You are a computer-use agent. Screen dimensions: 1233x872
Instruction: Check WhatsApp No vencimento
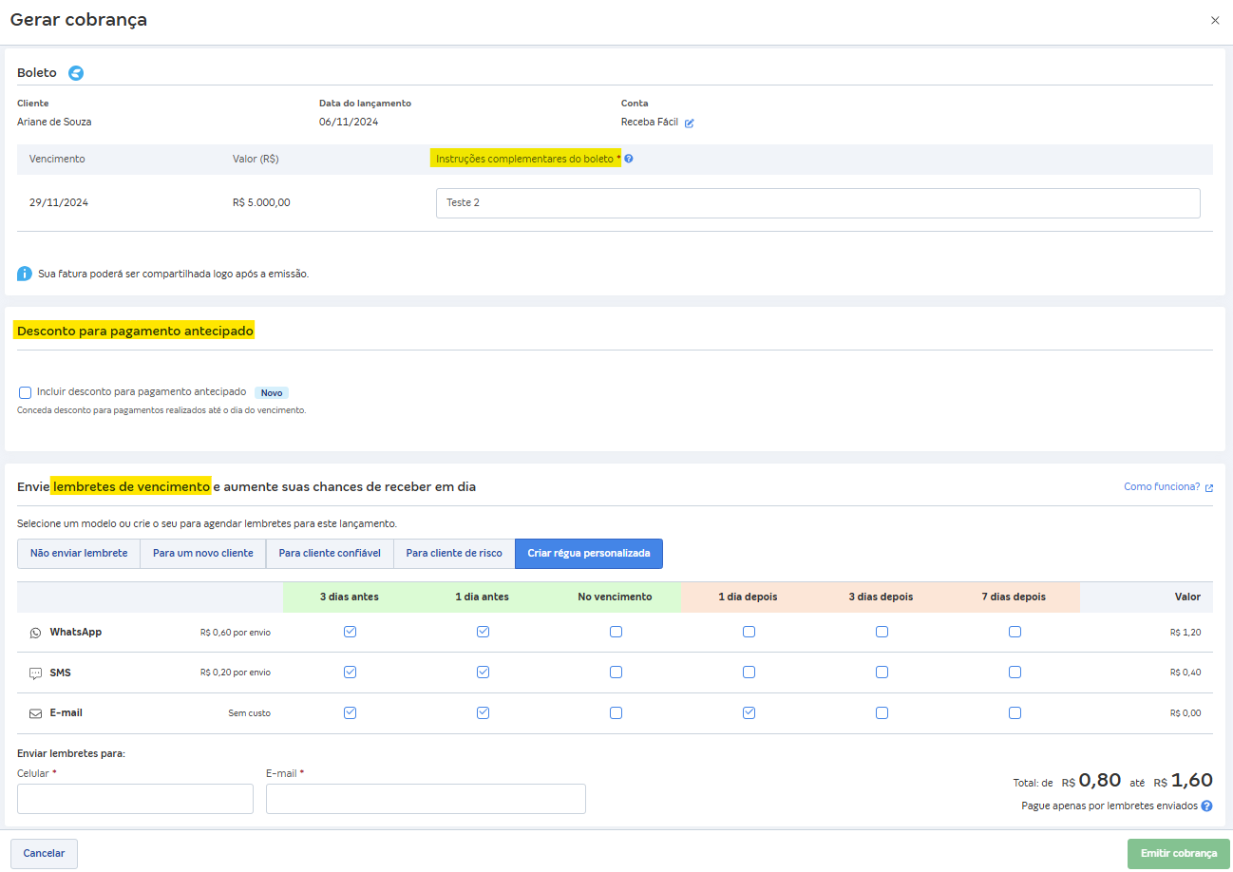(616, 632)
